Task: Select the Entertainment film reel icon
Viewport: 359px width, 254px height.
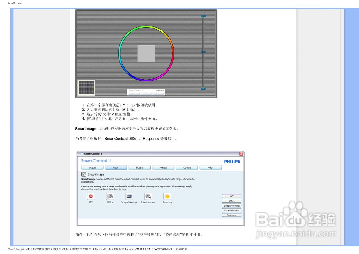Action: point(148,196)
